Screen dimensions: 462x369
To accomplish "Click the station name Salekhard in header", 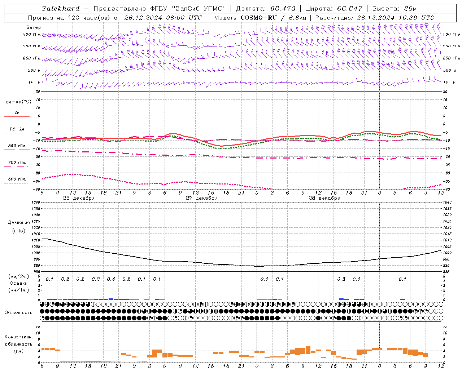I will pyautogui.click(x=61, y=9).
